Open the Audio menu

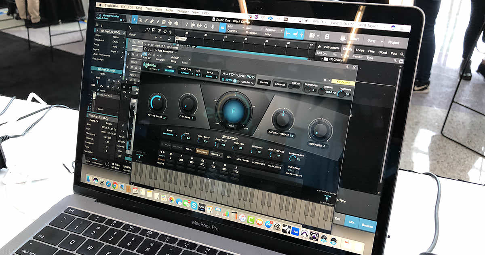click(x=169, y=10)
